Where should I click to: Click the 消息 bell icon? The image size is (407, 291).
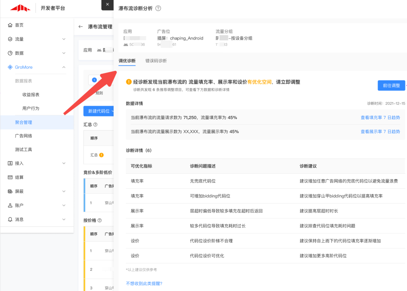[x=10, y=219]
